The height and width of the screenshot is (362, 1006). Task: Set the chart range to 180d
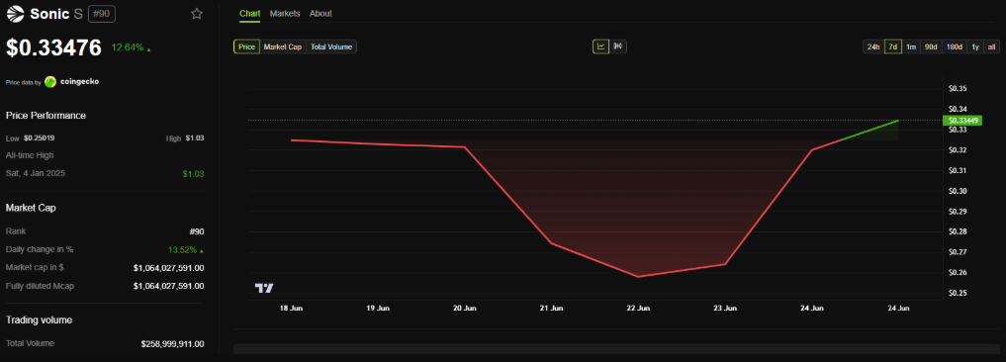tap(954, 46)
